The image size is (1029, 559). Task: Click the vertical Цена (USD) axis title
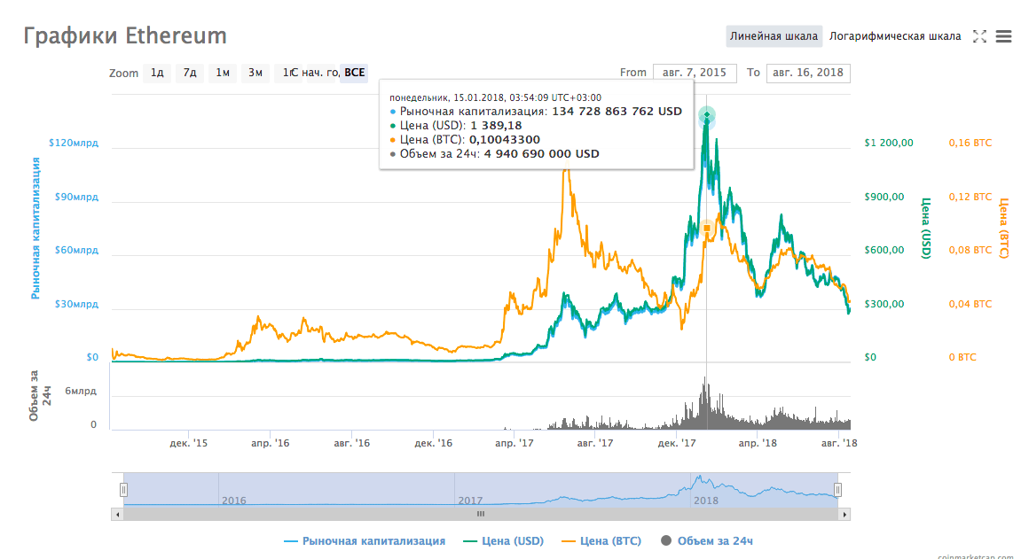pos(926,228)
